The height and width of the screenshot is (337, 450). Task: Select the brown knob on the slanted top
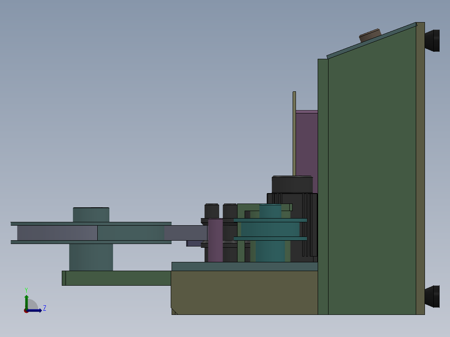(x=370, y=35)
